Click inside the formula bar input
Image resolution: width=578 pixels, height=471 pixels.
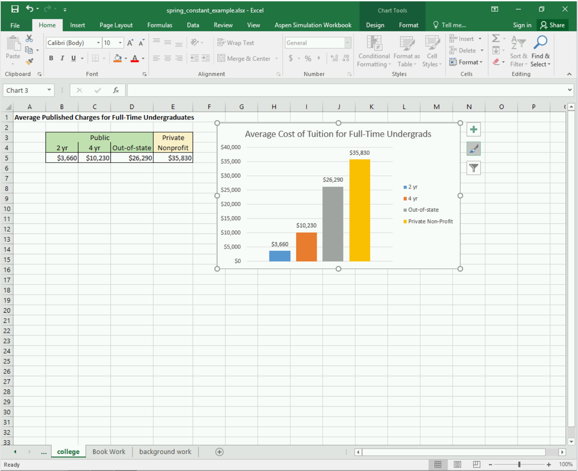[346, 90]
